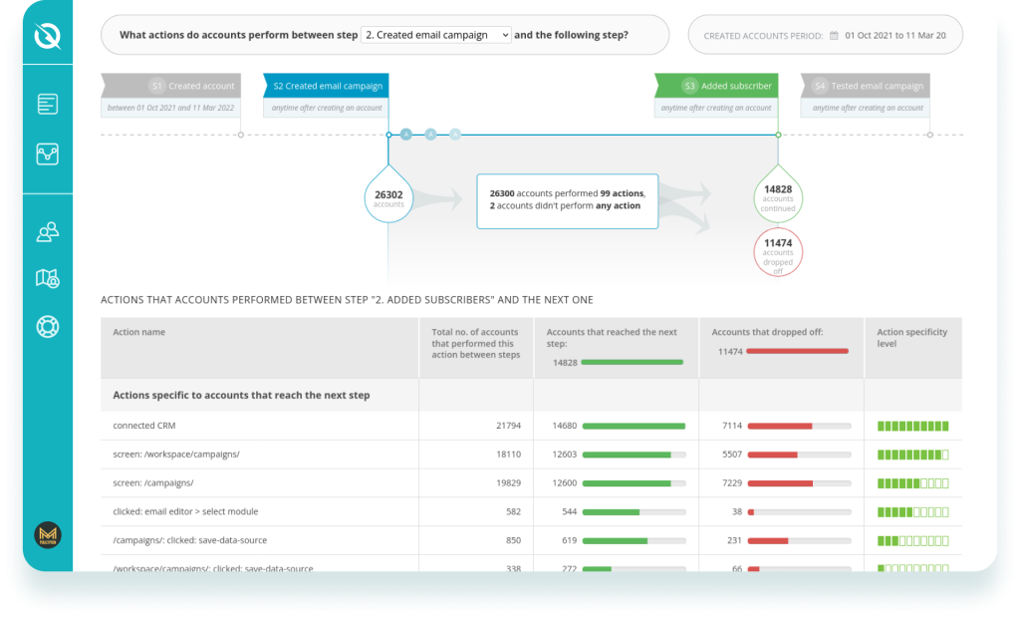
Task: Open the step selector dropdown
Action: [x=436, y=35]
